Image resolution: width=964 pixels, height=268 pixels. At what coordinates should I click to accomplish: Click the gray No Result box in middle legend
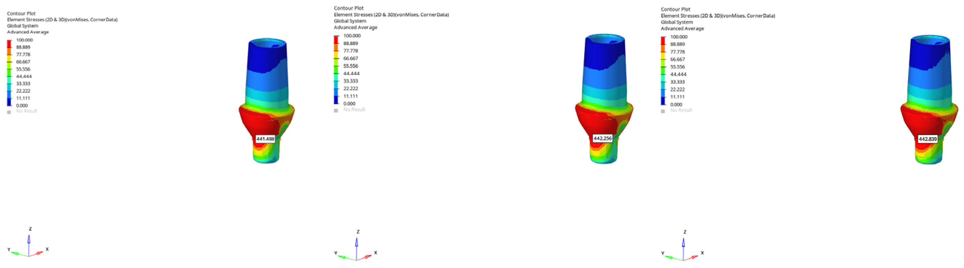tap(336, 110)
